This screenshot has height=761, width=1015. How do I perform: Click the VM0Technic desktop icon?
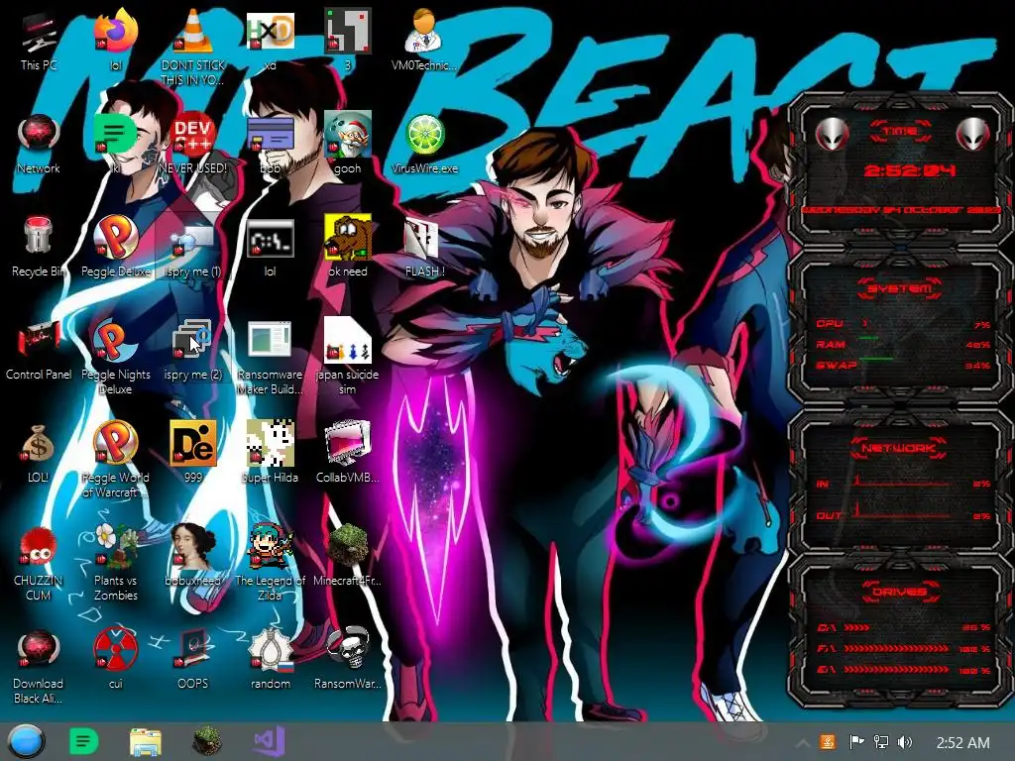[x=424, y=31]
